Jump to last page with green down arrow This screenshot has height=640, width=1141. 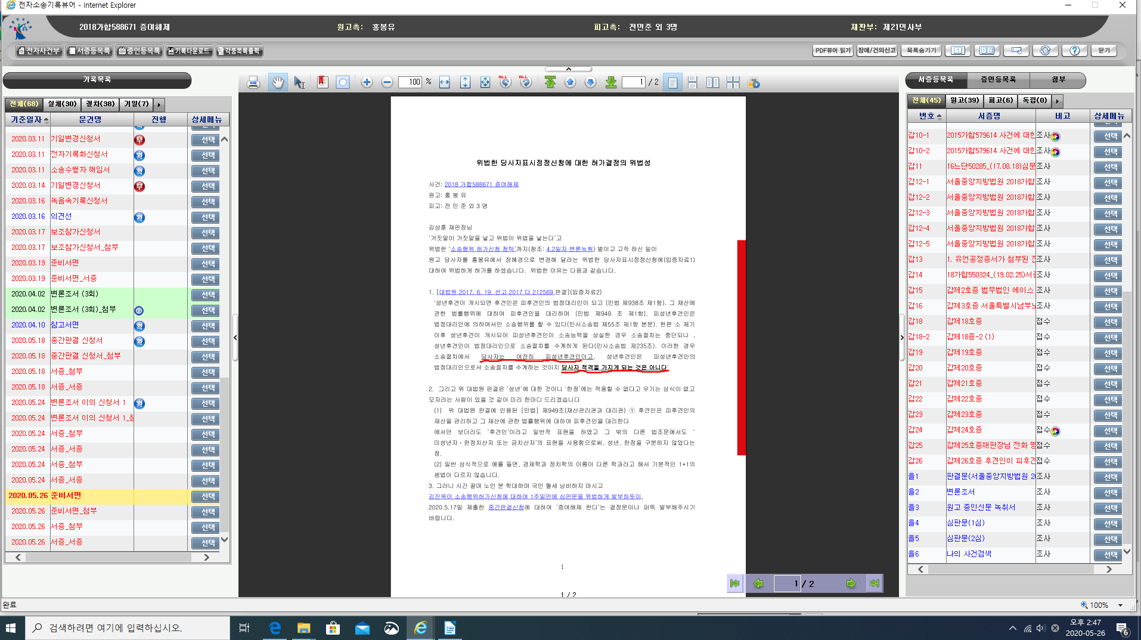click(x=610, y=83)
